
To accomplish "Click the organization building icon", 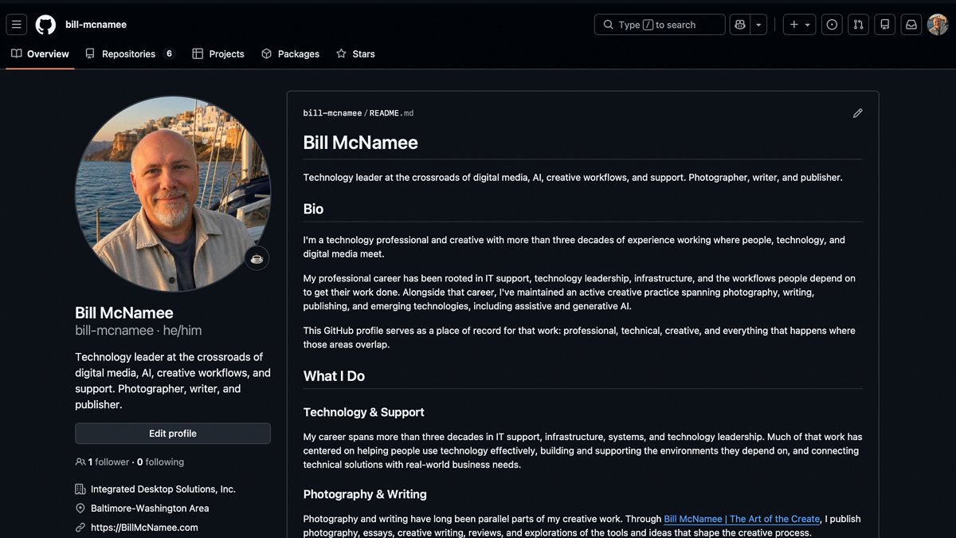I will pos(80,489).
